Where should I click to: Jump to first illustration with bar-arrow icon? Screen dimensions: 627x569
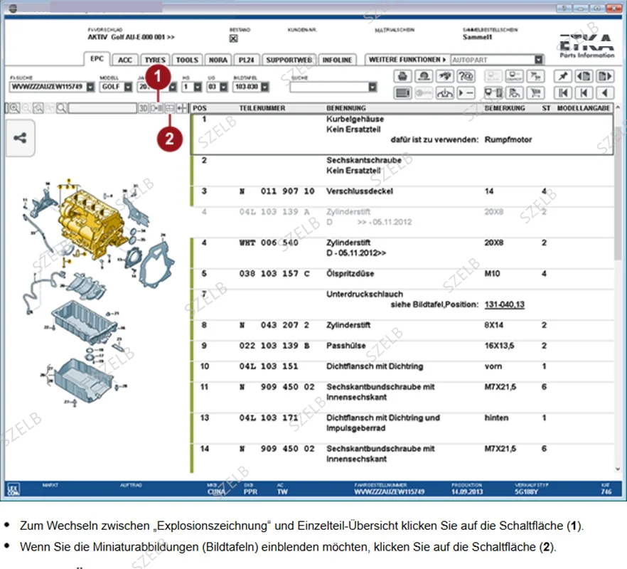point(562,93)
